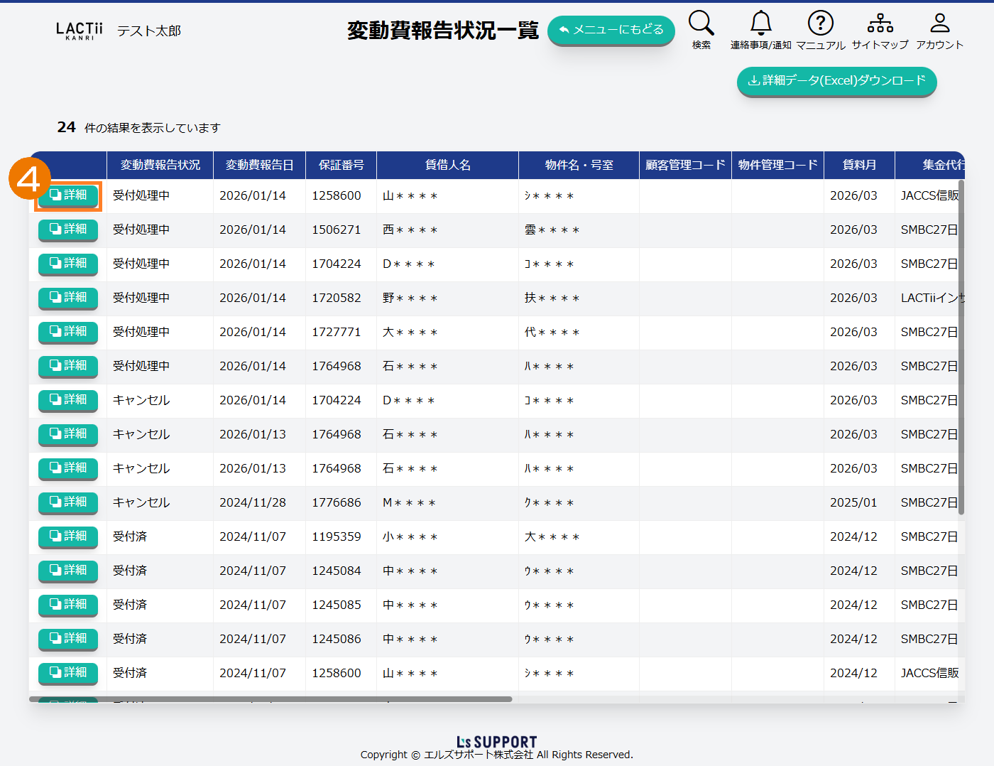Viewport: 994px width, 766px height.
Task: Open 詳細 for guarantee number 1195359
Action: point(68,536)
